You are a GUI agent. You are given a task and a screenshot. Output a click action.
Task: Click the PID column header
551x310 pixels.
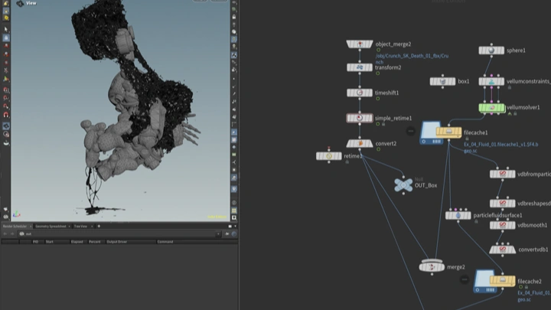coord(35,242)
